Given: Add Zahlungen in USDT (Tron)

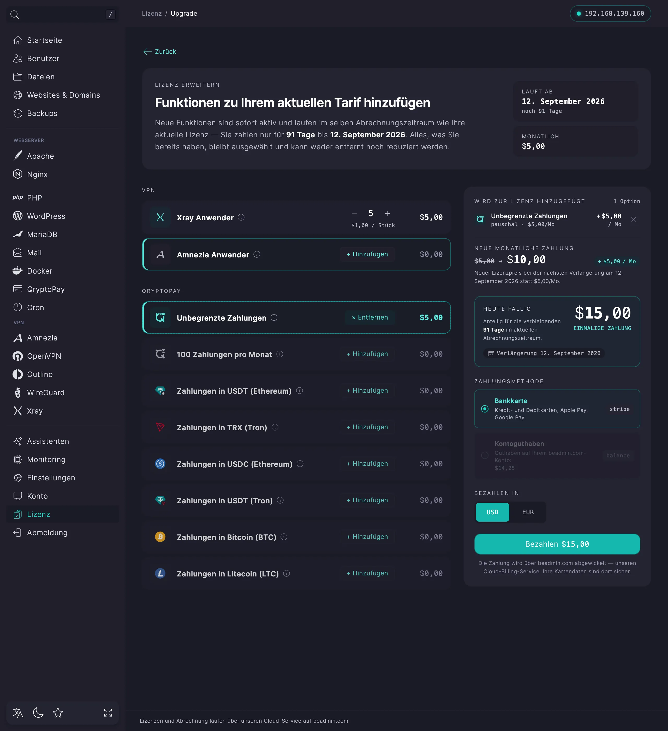Looking at the screenshot, I should pyautogui.click(x=367, y=500).
